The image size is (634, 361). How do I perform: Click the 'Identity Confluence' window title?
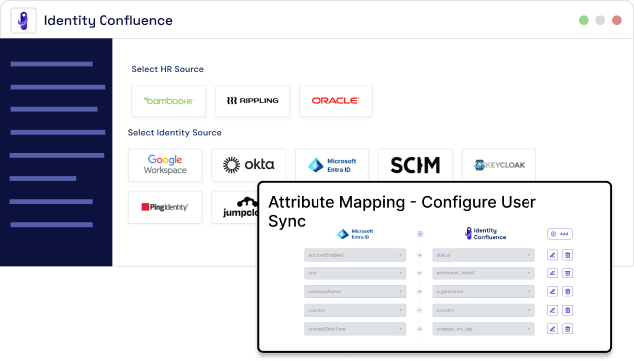108,20
